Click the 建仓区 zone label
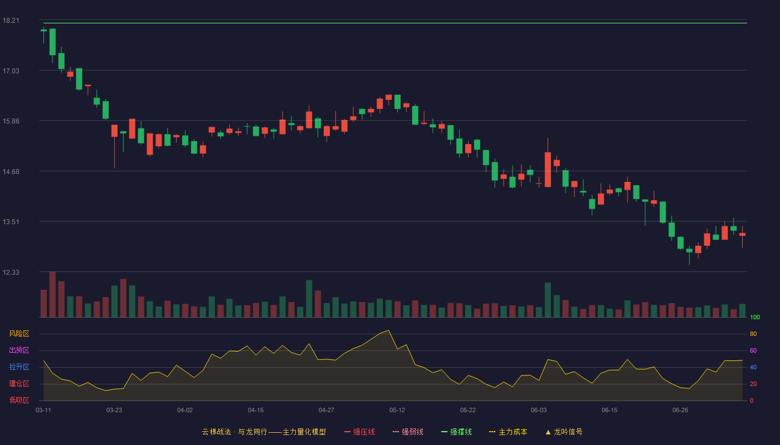The image size is (780, 445). pos(19,384)
